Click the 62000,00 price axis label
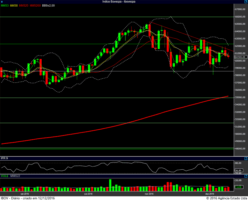The height and width of the screenshot is (200, 248). (x=240, y=46)
